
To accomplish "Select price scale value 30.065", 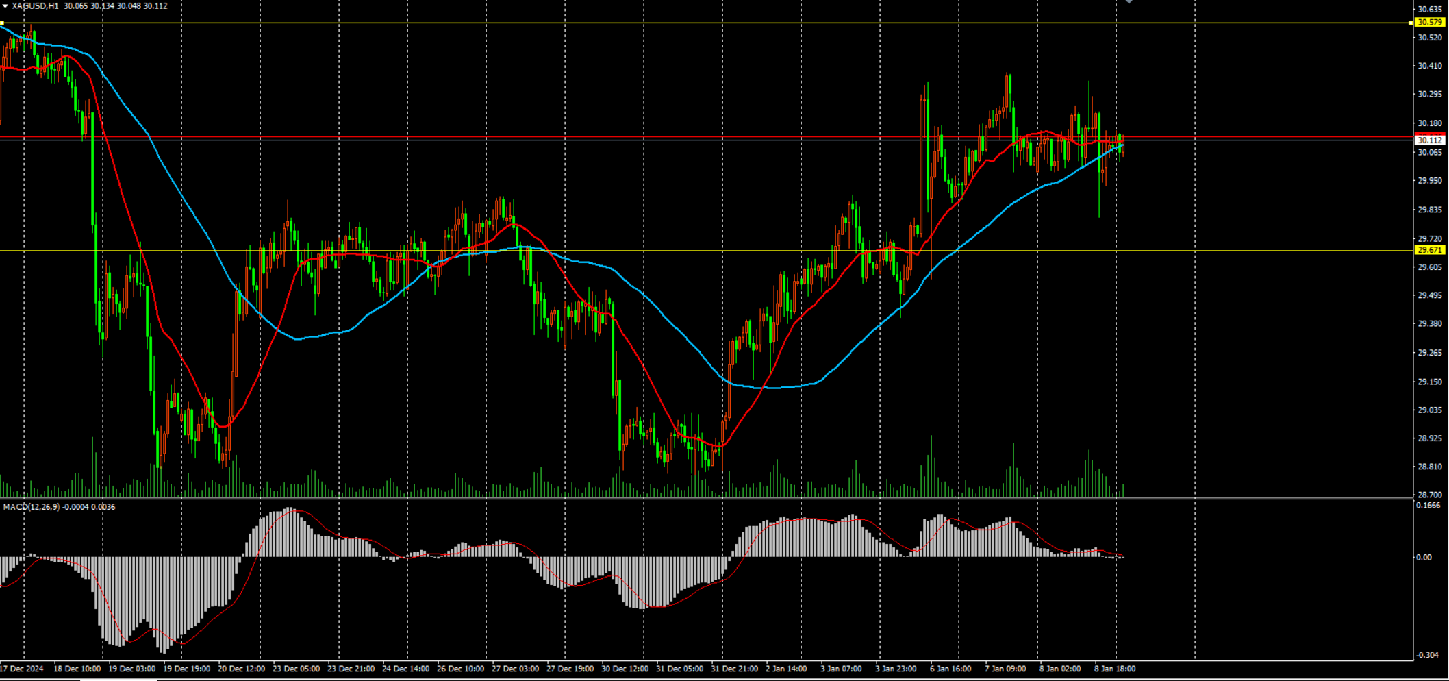I will 1429,152.
